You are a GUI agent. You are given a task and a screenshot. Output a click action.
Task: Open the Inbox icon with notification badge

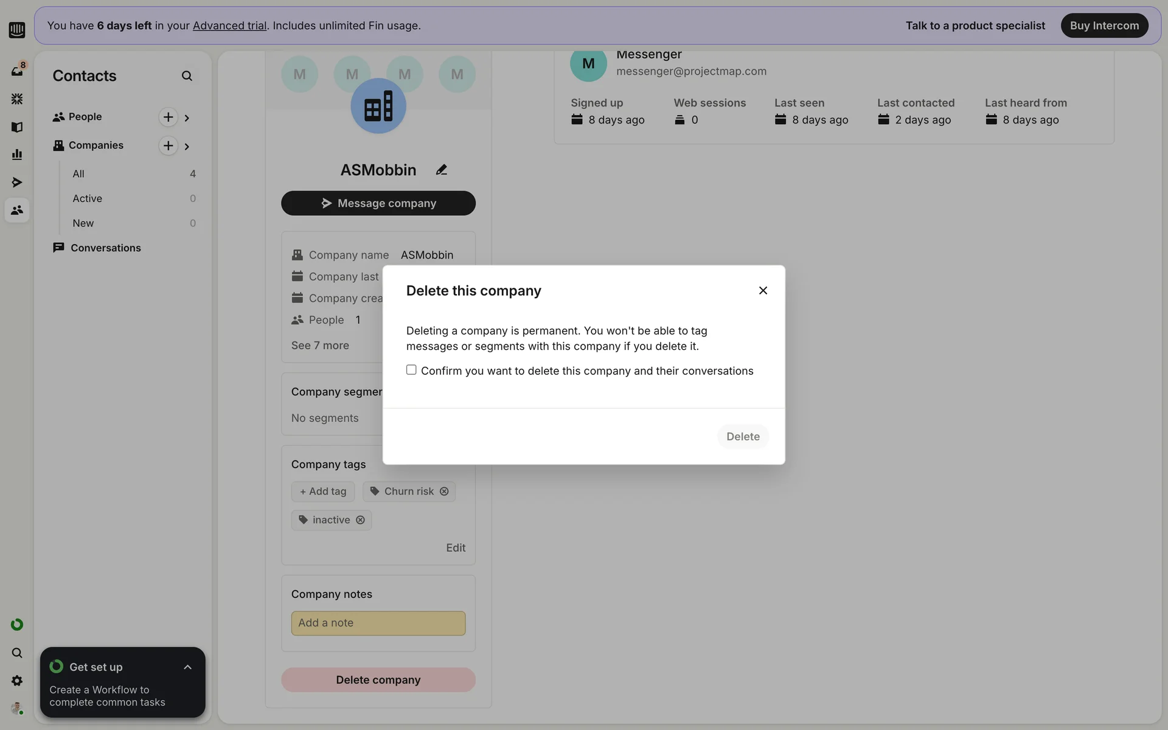pyautogui.click(x=17, y=71)
